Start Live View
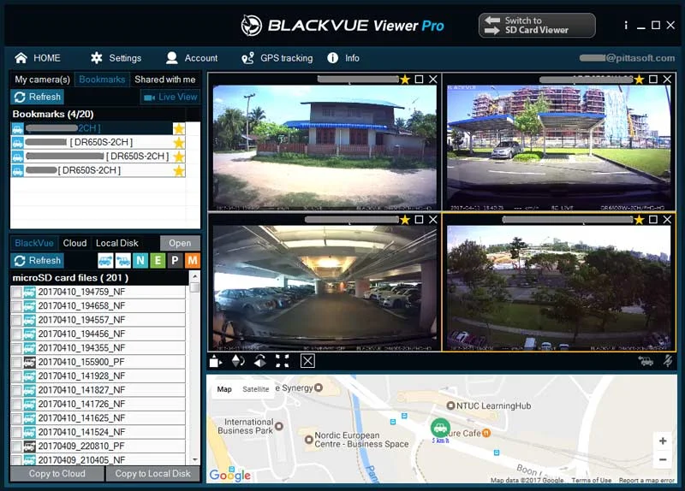The image size is (685, 491). click(170, 97)
